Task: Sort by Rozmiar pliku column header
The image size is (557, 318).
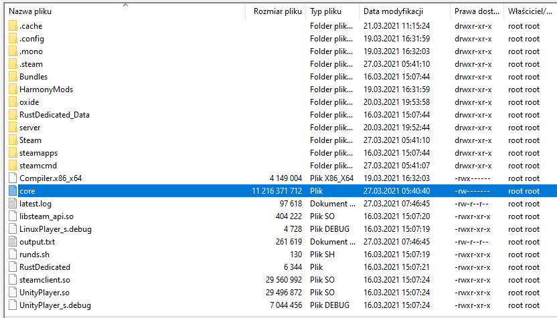Action: (276, 11)
